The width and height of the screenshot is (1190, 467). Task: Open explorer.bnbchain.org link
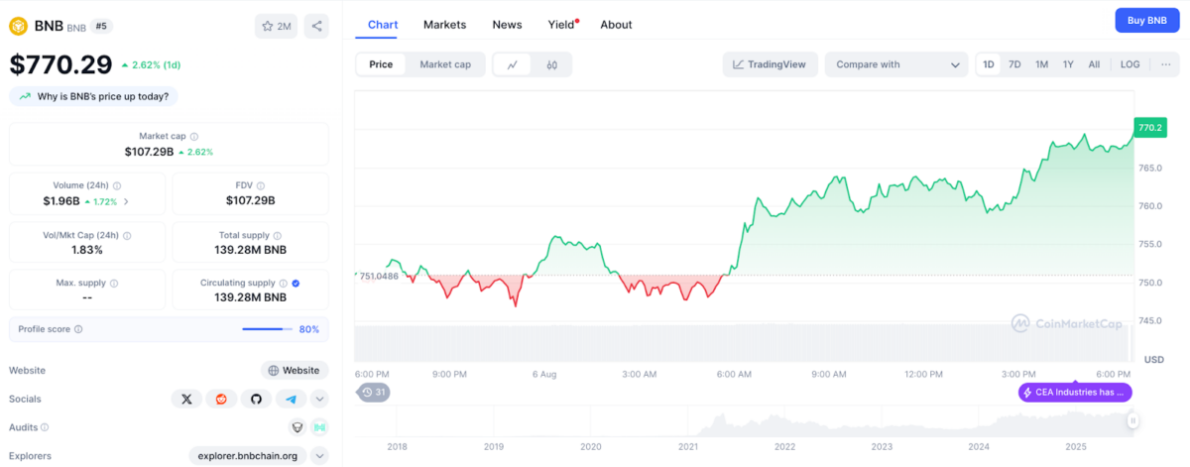(x=248, y=456)
